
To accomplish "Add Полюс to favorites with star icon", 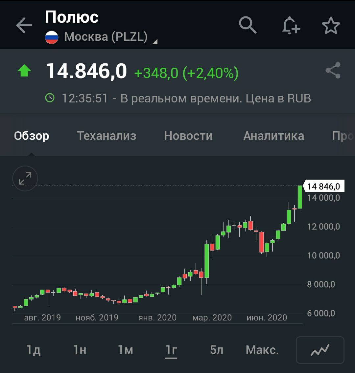I will point(331,26).
